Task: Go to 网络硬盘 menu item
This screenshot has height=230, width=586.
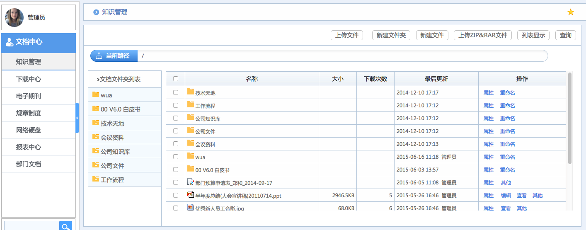Action: pos(29,130)
